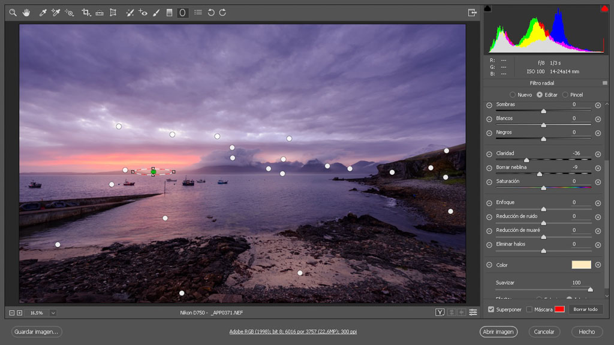Open the zoom level dropdown

(x=53, y=313)
